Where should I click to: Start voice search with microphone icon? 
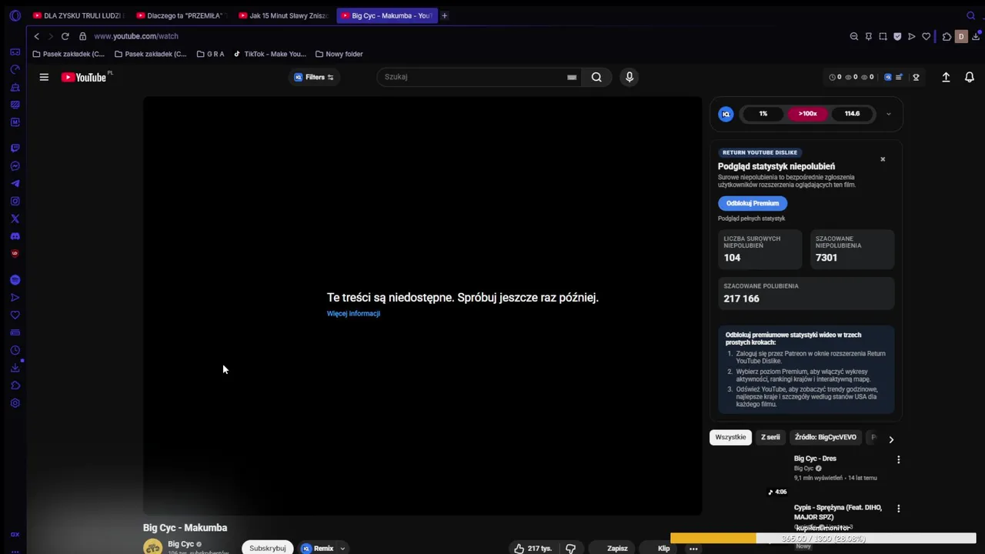pyautogui.click(x=629, y=77)
